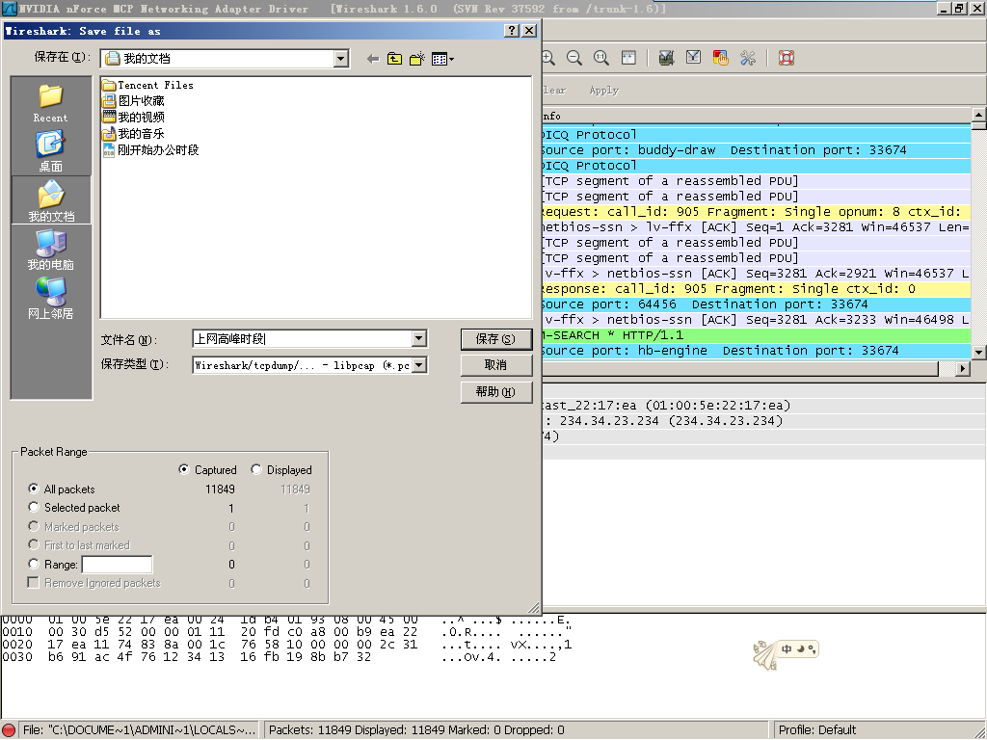The width and height of the screenshot is (987, 740).
Task: Open Wireshark Help lifebuoy icon
Action: click(787, 59)
